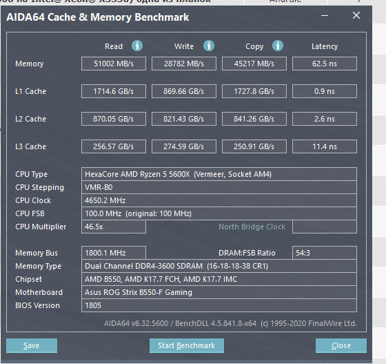Select the Memory Copy value 45217 MB/s
386x364 pixels.
coord(254,64)
